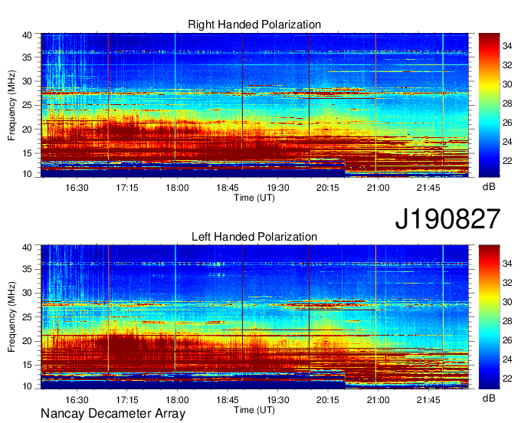Image resolution: width=521 pixels, height=423 pixels.
Task: Click the 28 dB value on the Left Handed colorbar
Action: pyautogui.click(x=507, y=321)
